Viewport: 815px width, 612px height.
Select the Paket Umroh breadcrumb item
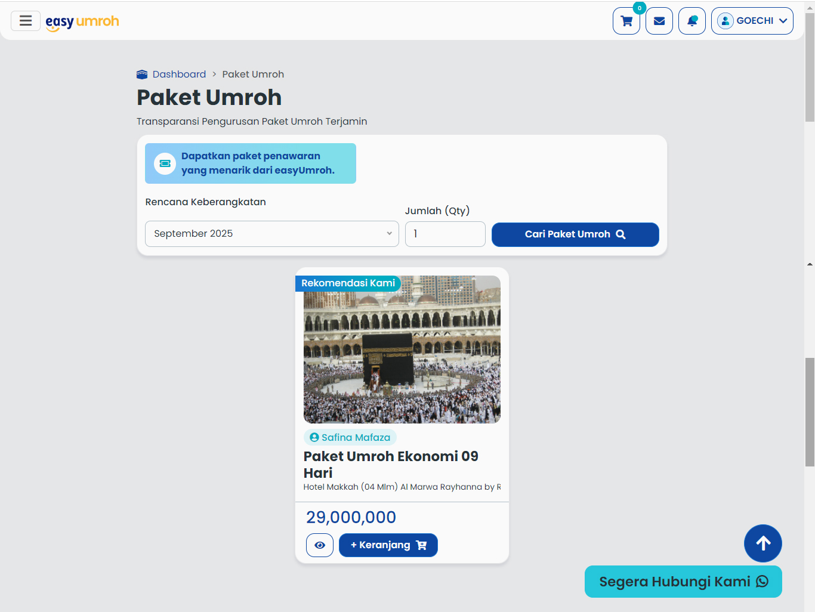click(x=253, y=75)
